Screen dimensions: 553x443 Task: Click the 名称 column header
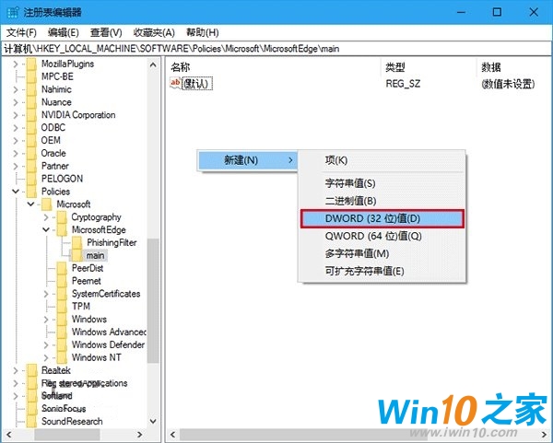pos(181,67)
